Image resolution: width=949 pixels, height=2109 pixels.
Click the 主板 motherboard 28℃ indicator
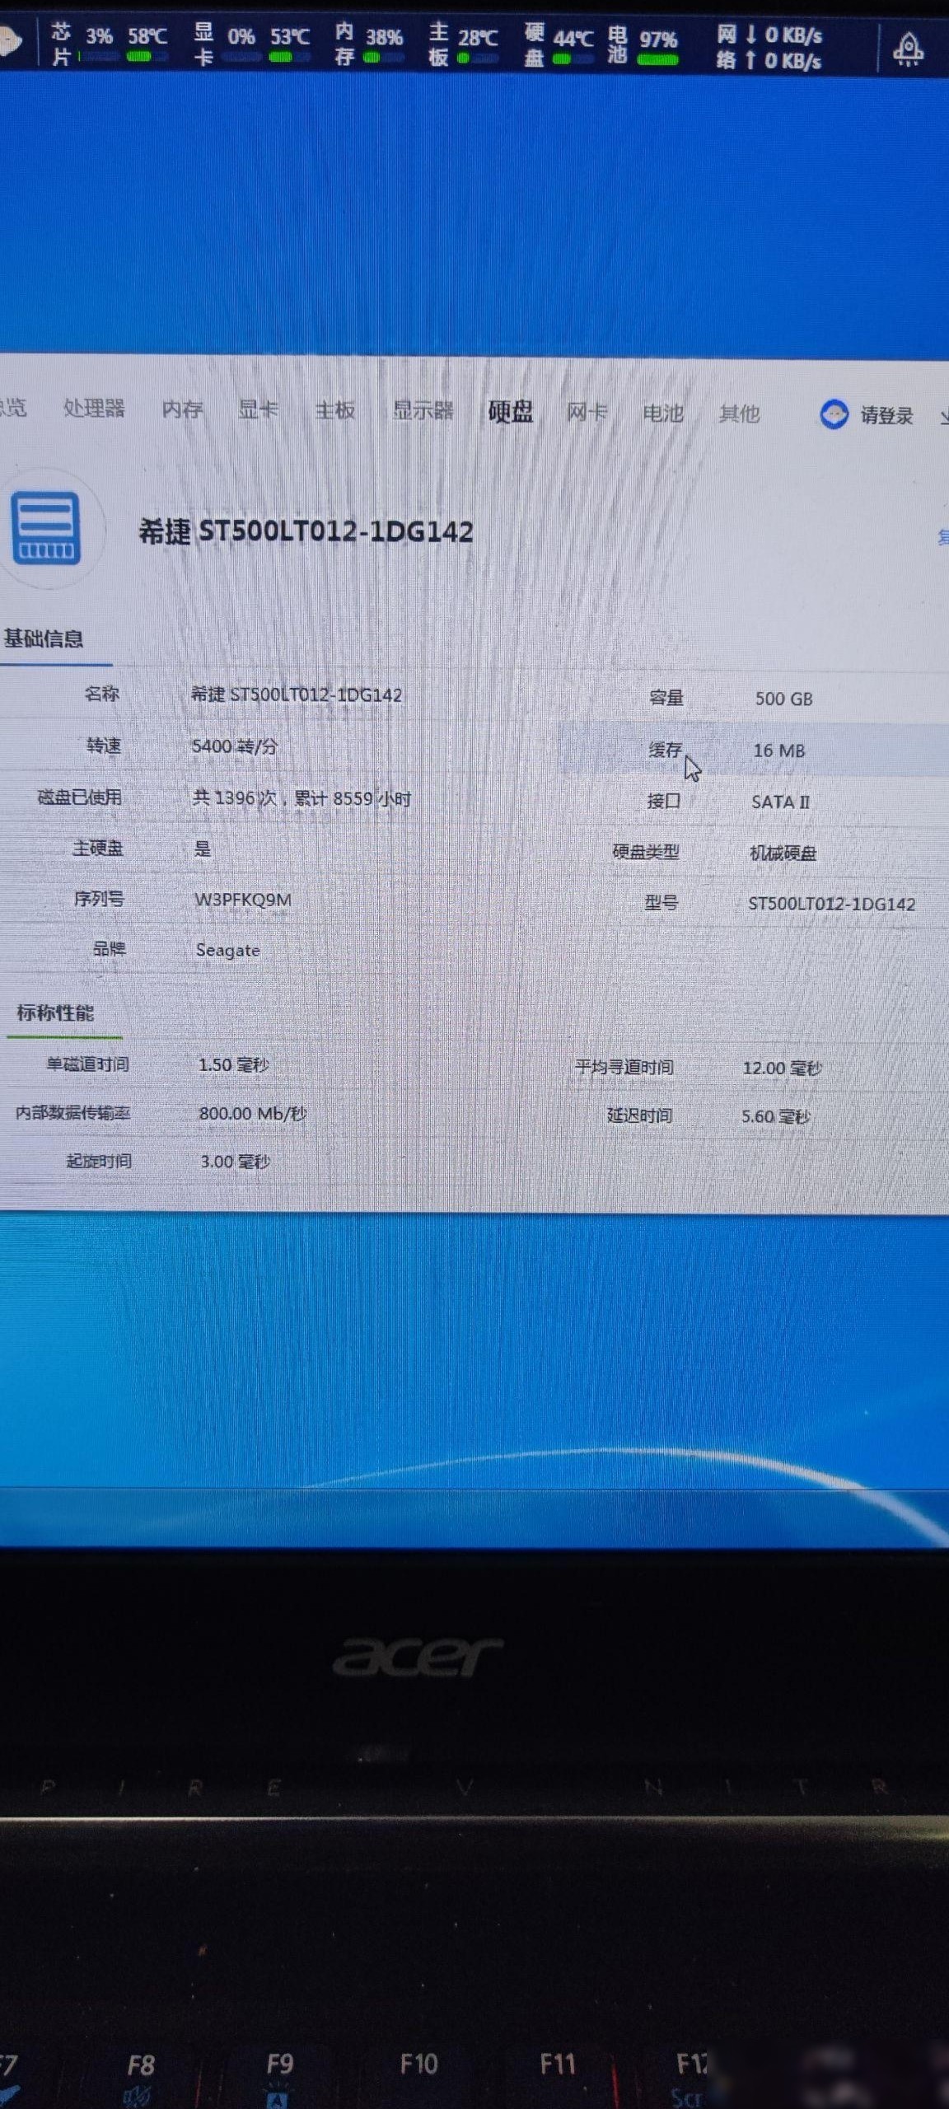[463, 44]
